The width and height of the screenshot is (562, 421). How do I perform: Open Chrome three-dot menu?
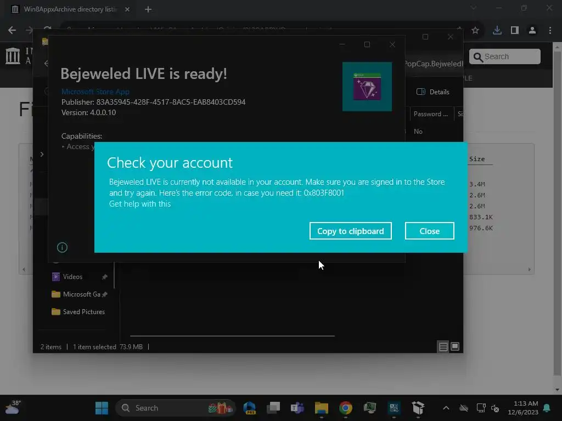[x=550, y=31]
